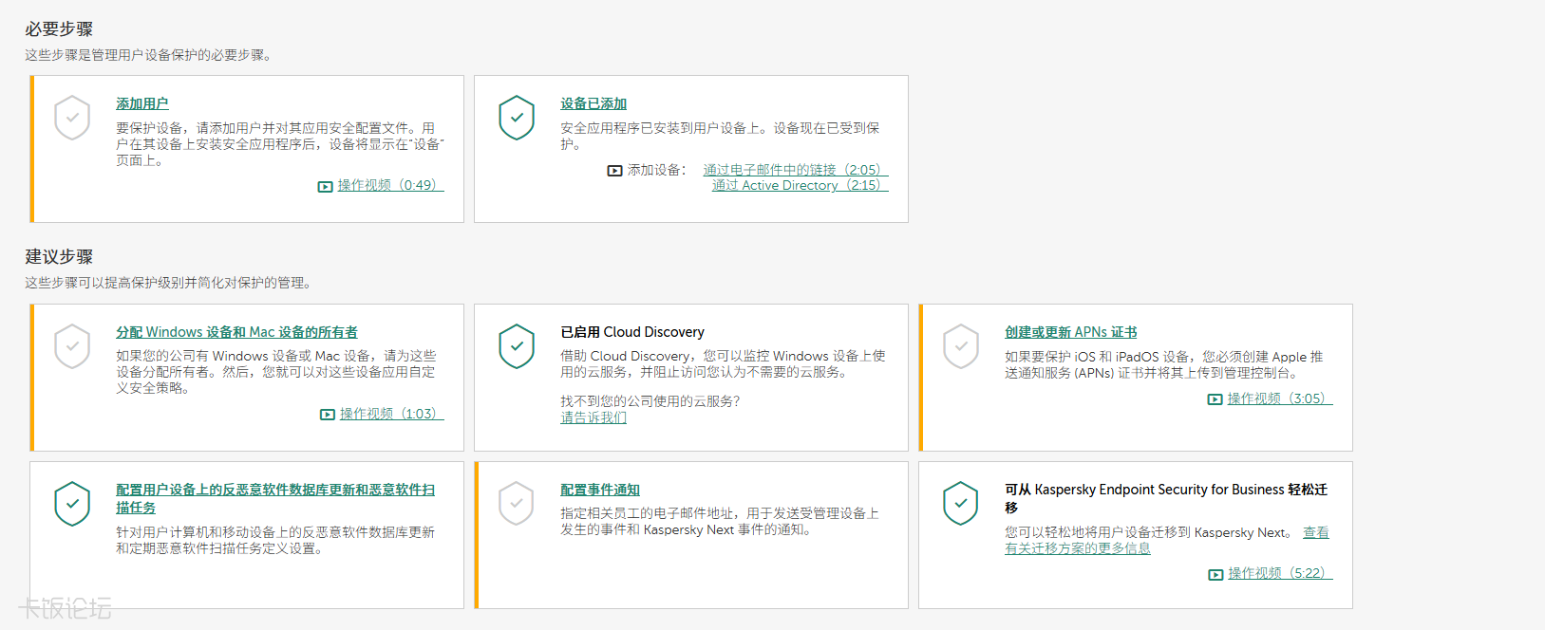The image size is (1545, 630).
Task: Click the video play icon beside 操作视频 (3:05)
Action: point(1215,399)
